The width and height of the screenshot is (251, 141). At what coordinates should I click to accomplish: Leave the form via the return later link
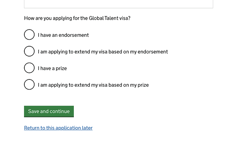[x=58, y=128]
